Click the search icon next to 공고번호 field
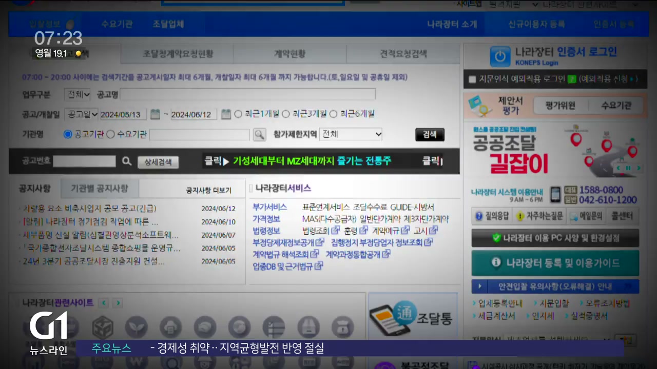Image resolution: width=657 pixels, height=369 pixels. [127, 161]
